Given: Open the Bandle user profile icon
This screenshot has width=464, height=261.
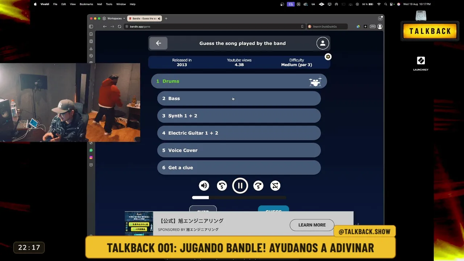Looking at the screenshot, I should pos(322,43).
